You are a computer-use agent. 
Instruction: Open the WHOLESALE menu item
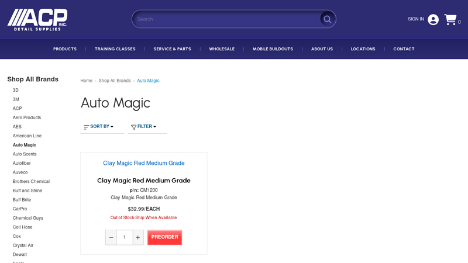(x=222, y=49)
